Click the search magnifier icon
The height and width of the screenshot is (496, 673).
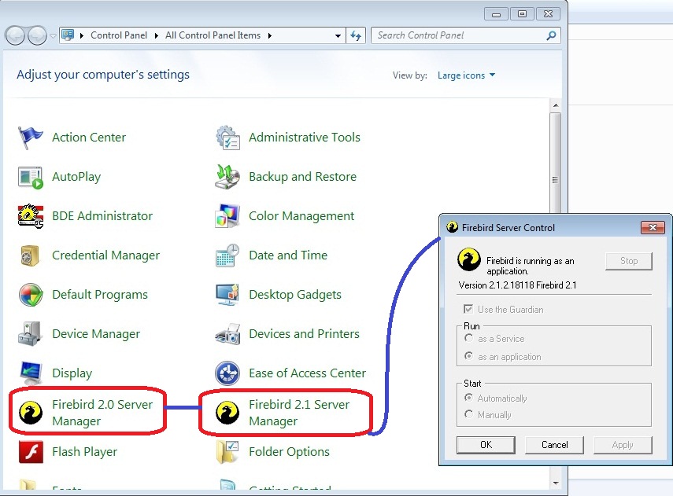coord(551,35)
